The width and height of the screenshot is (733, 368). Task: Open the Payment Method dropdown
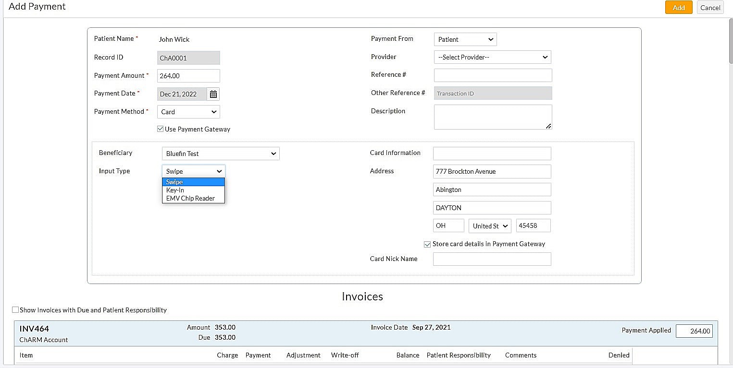pos(188,112)
